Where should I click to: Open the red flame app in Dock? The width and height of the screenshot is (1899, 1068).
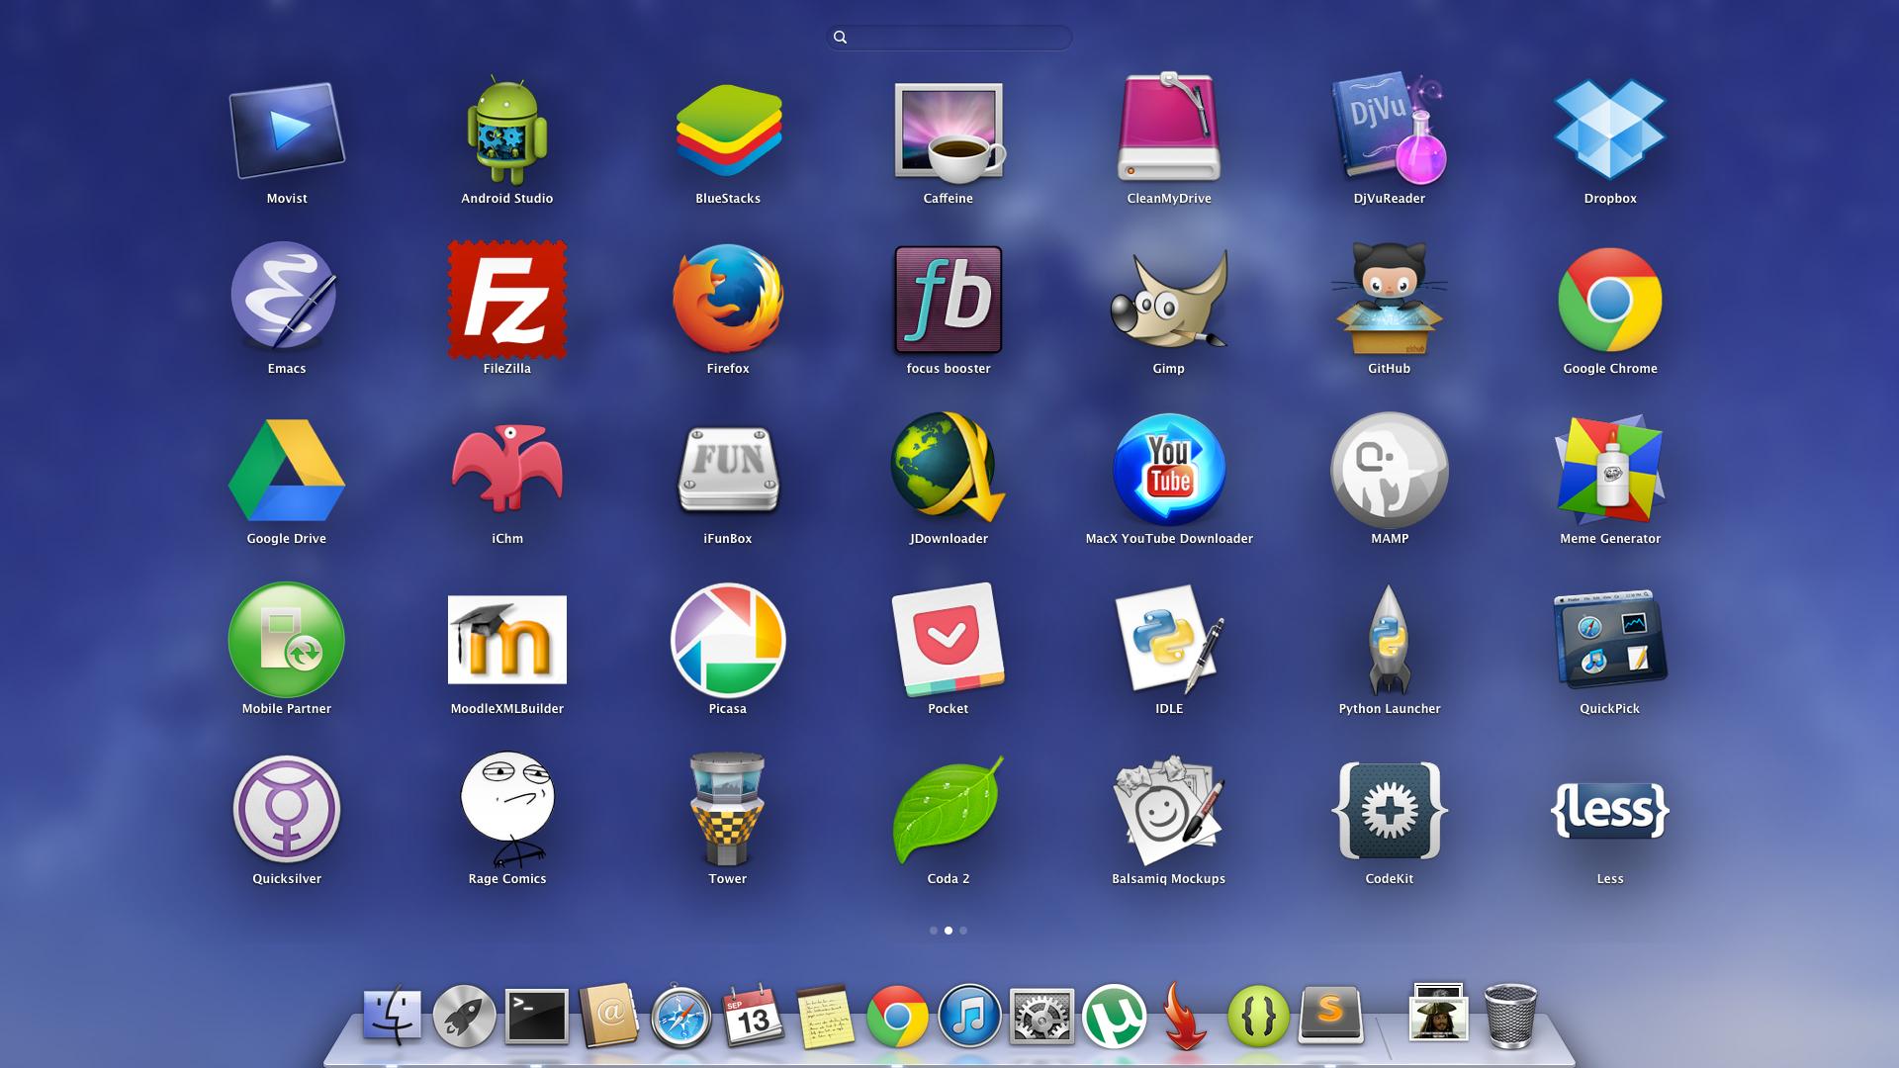pyautogui.click(x=1185, y=1016)
